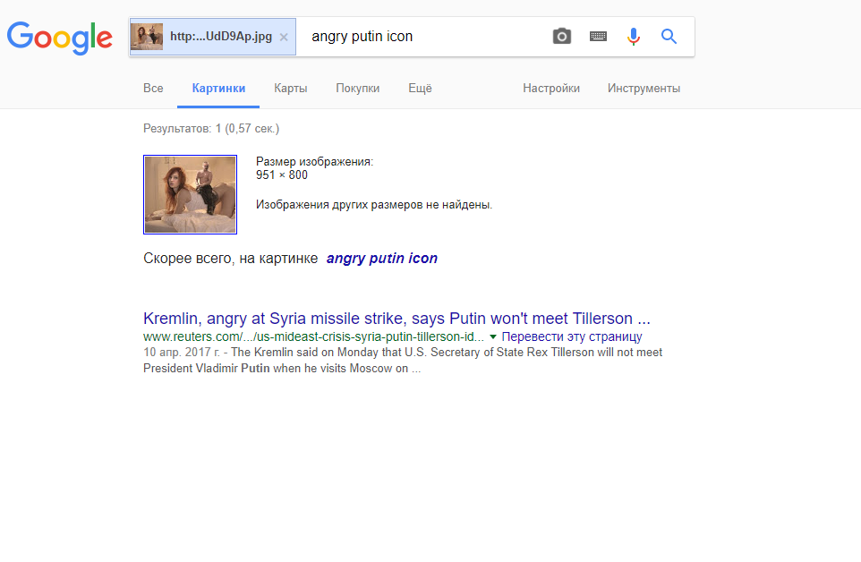This screenshot has height=562, width=861.
Task: Open the Покупки tab
Action: pyautogui.click(x=357, y=89)
